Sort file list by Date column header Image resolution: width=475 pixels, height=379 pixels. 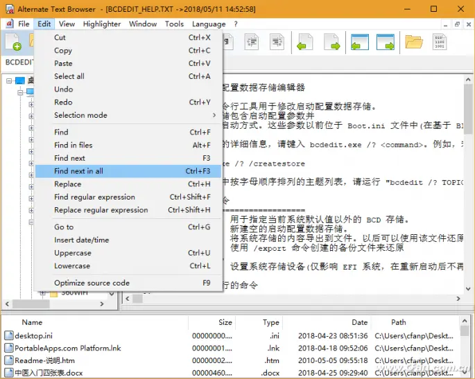(359, 322)
